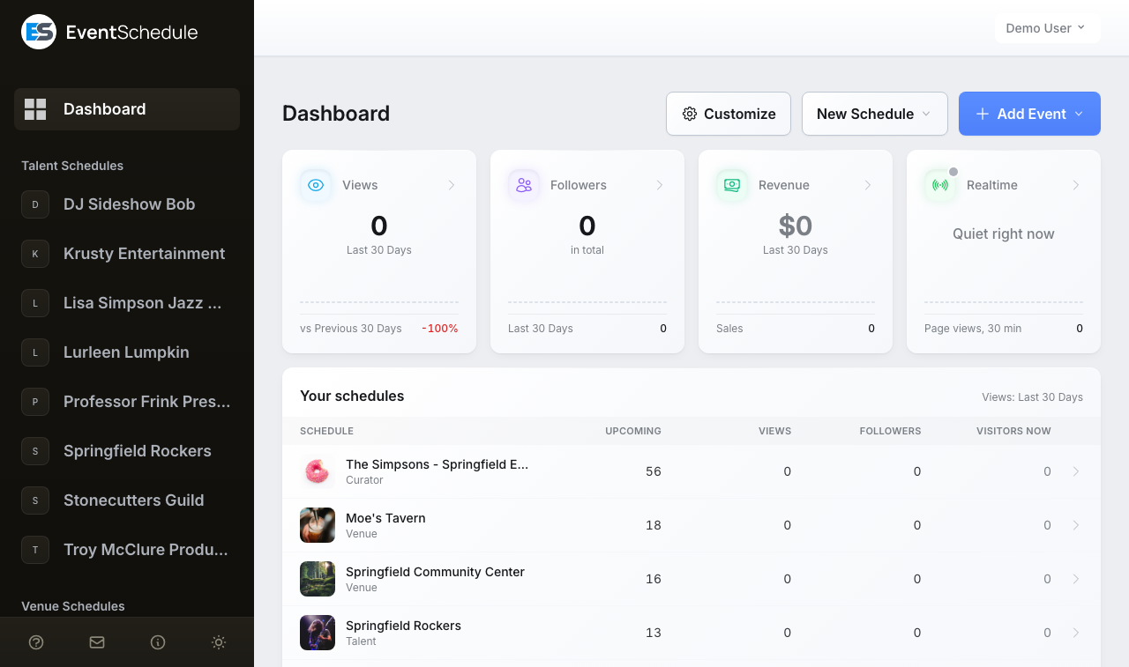Screen dimensions: 1129x667
Task: Open Springfield Community Center schedule name
Action: coord(435,572)
